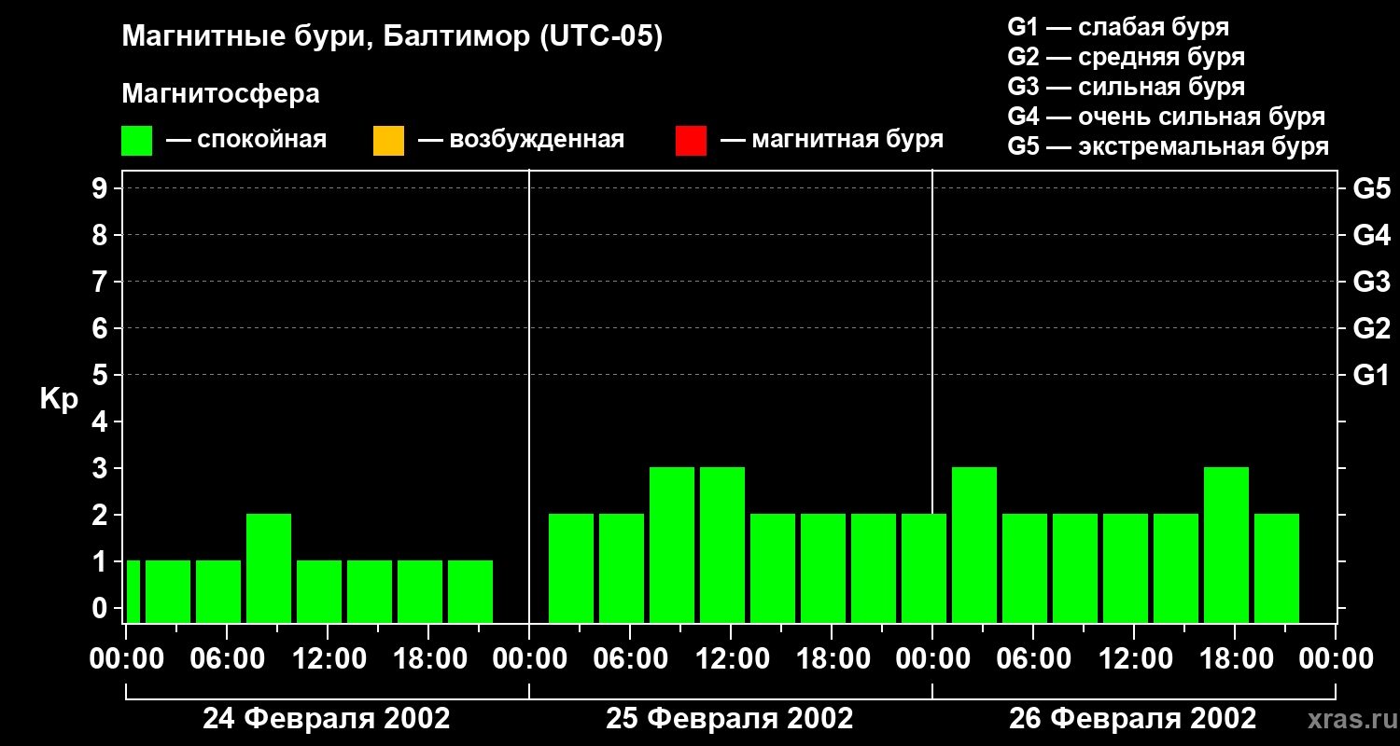Image resolution: width=1400 pixels, height=746 pixels.
Task: Click the '— спокойная' legend label
Action: (x=246, y=140)
